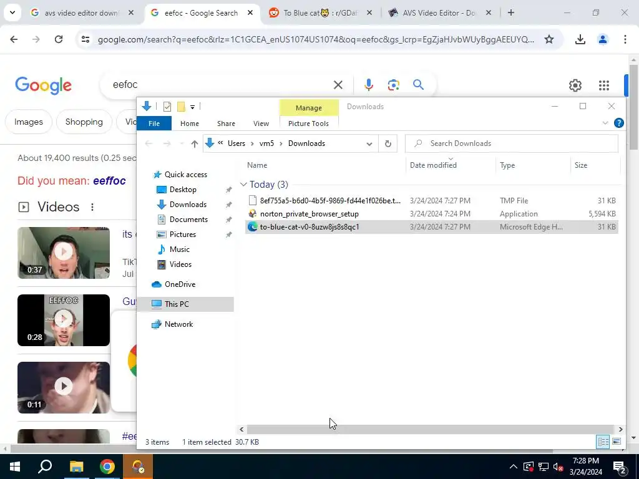Switch to large thumbnails view icon
This screenshot has height=479, width=639.
[x=617, y=442]
